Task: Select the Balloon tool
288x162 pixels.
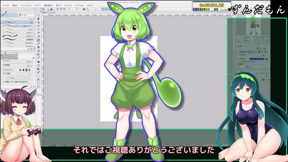Action: point(38,83)
